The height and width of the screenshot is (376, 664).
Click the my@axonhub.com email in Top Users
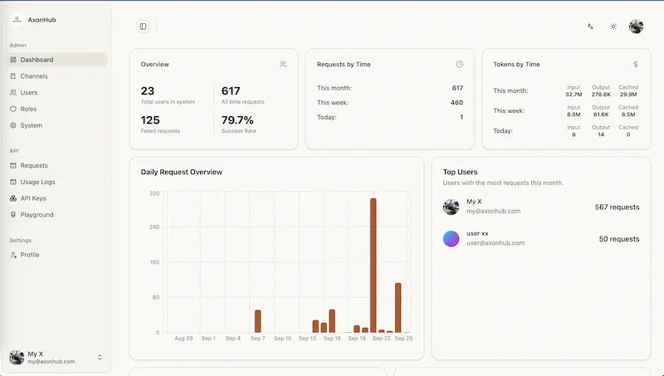[493, 211]
